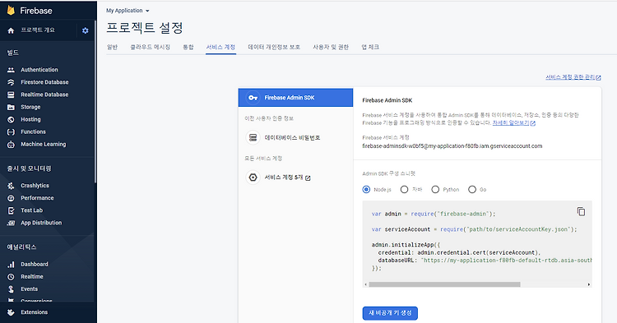Click the Hosting globe icon
The width and height of the screenshot is (617, 323).
(x=11, y=119)
